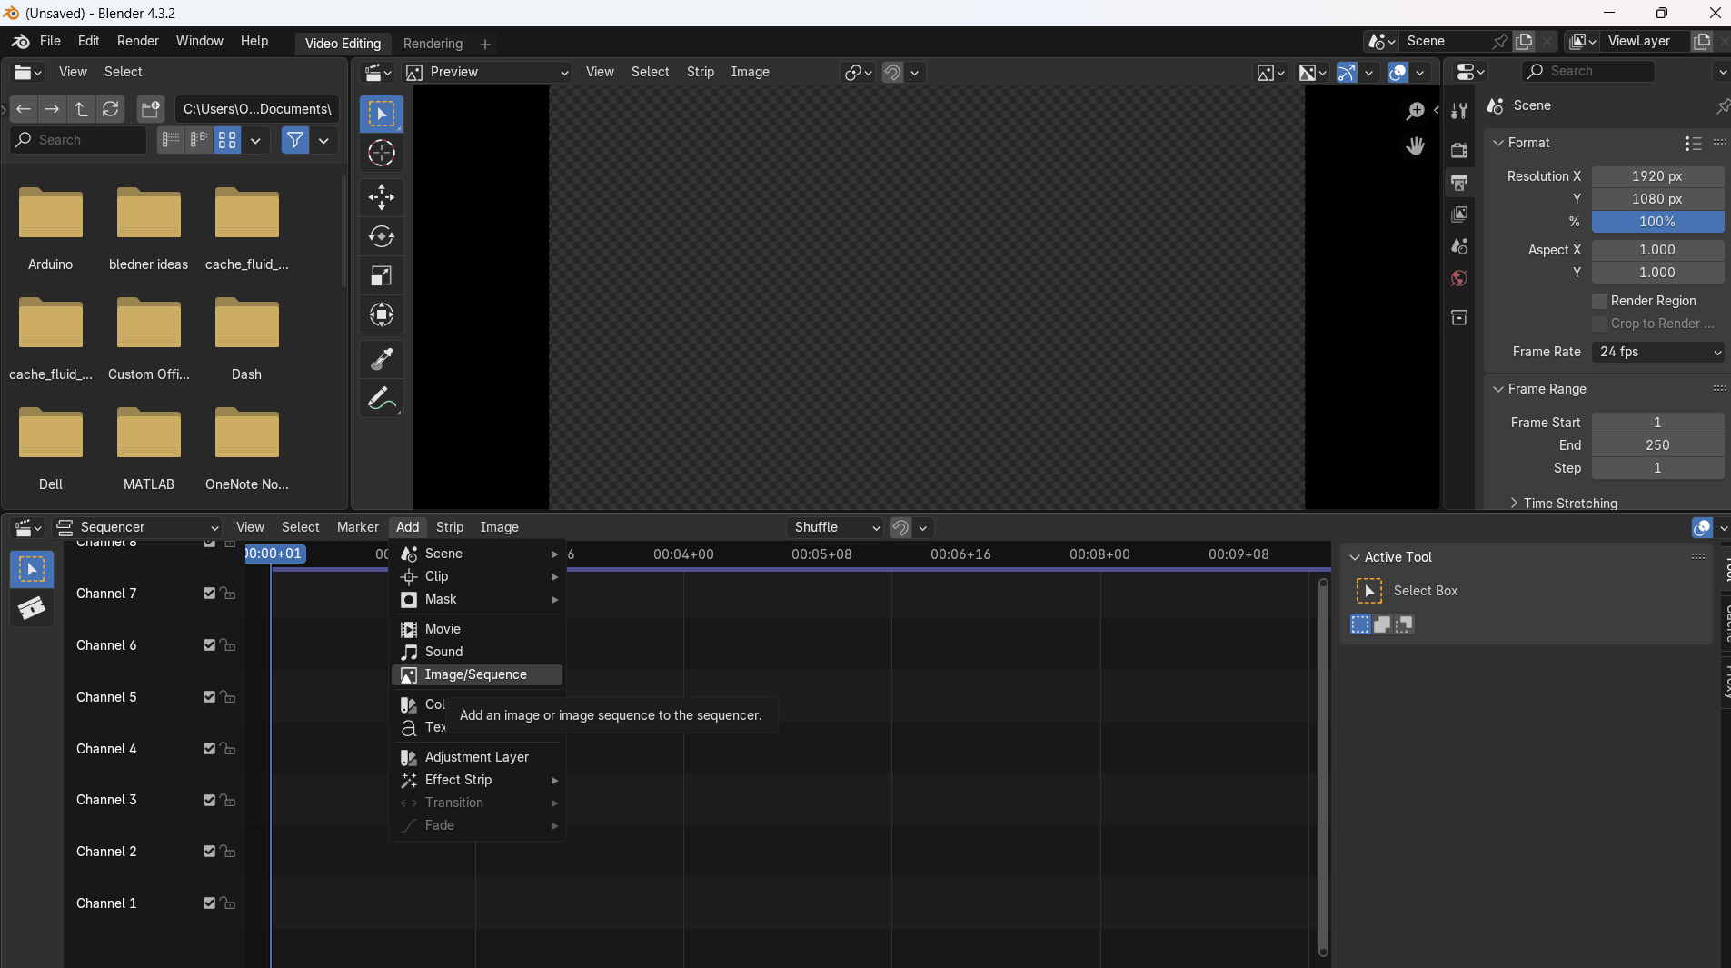This screenshot has width=1731, height=968.
Task: Open the Render menu in top bar
Action: pyautogui.click(x=137, y=41)
